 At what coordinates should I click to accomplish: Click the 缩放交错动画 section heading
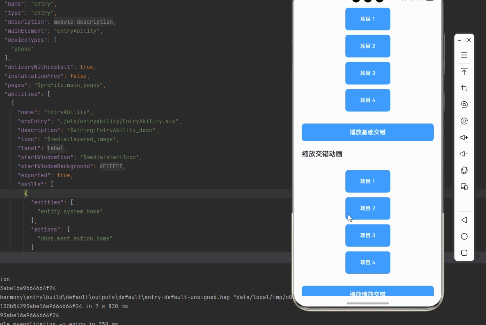click(x=322, y=154)
